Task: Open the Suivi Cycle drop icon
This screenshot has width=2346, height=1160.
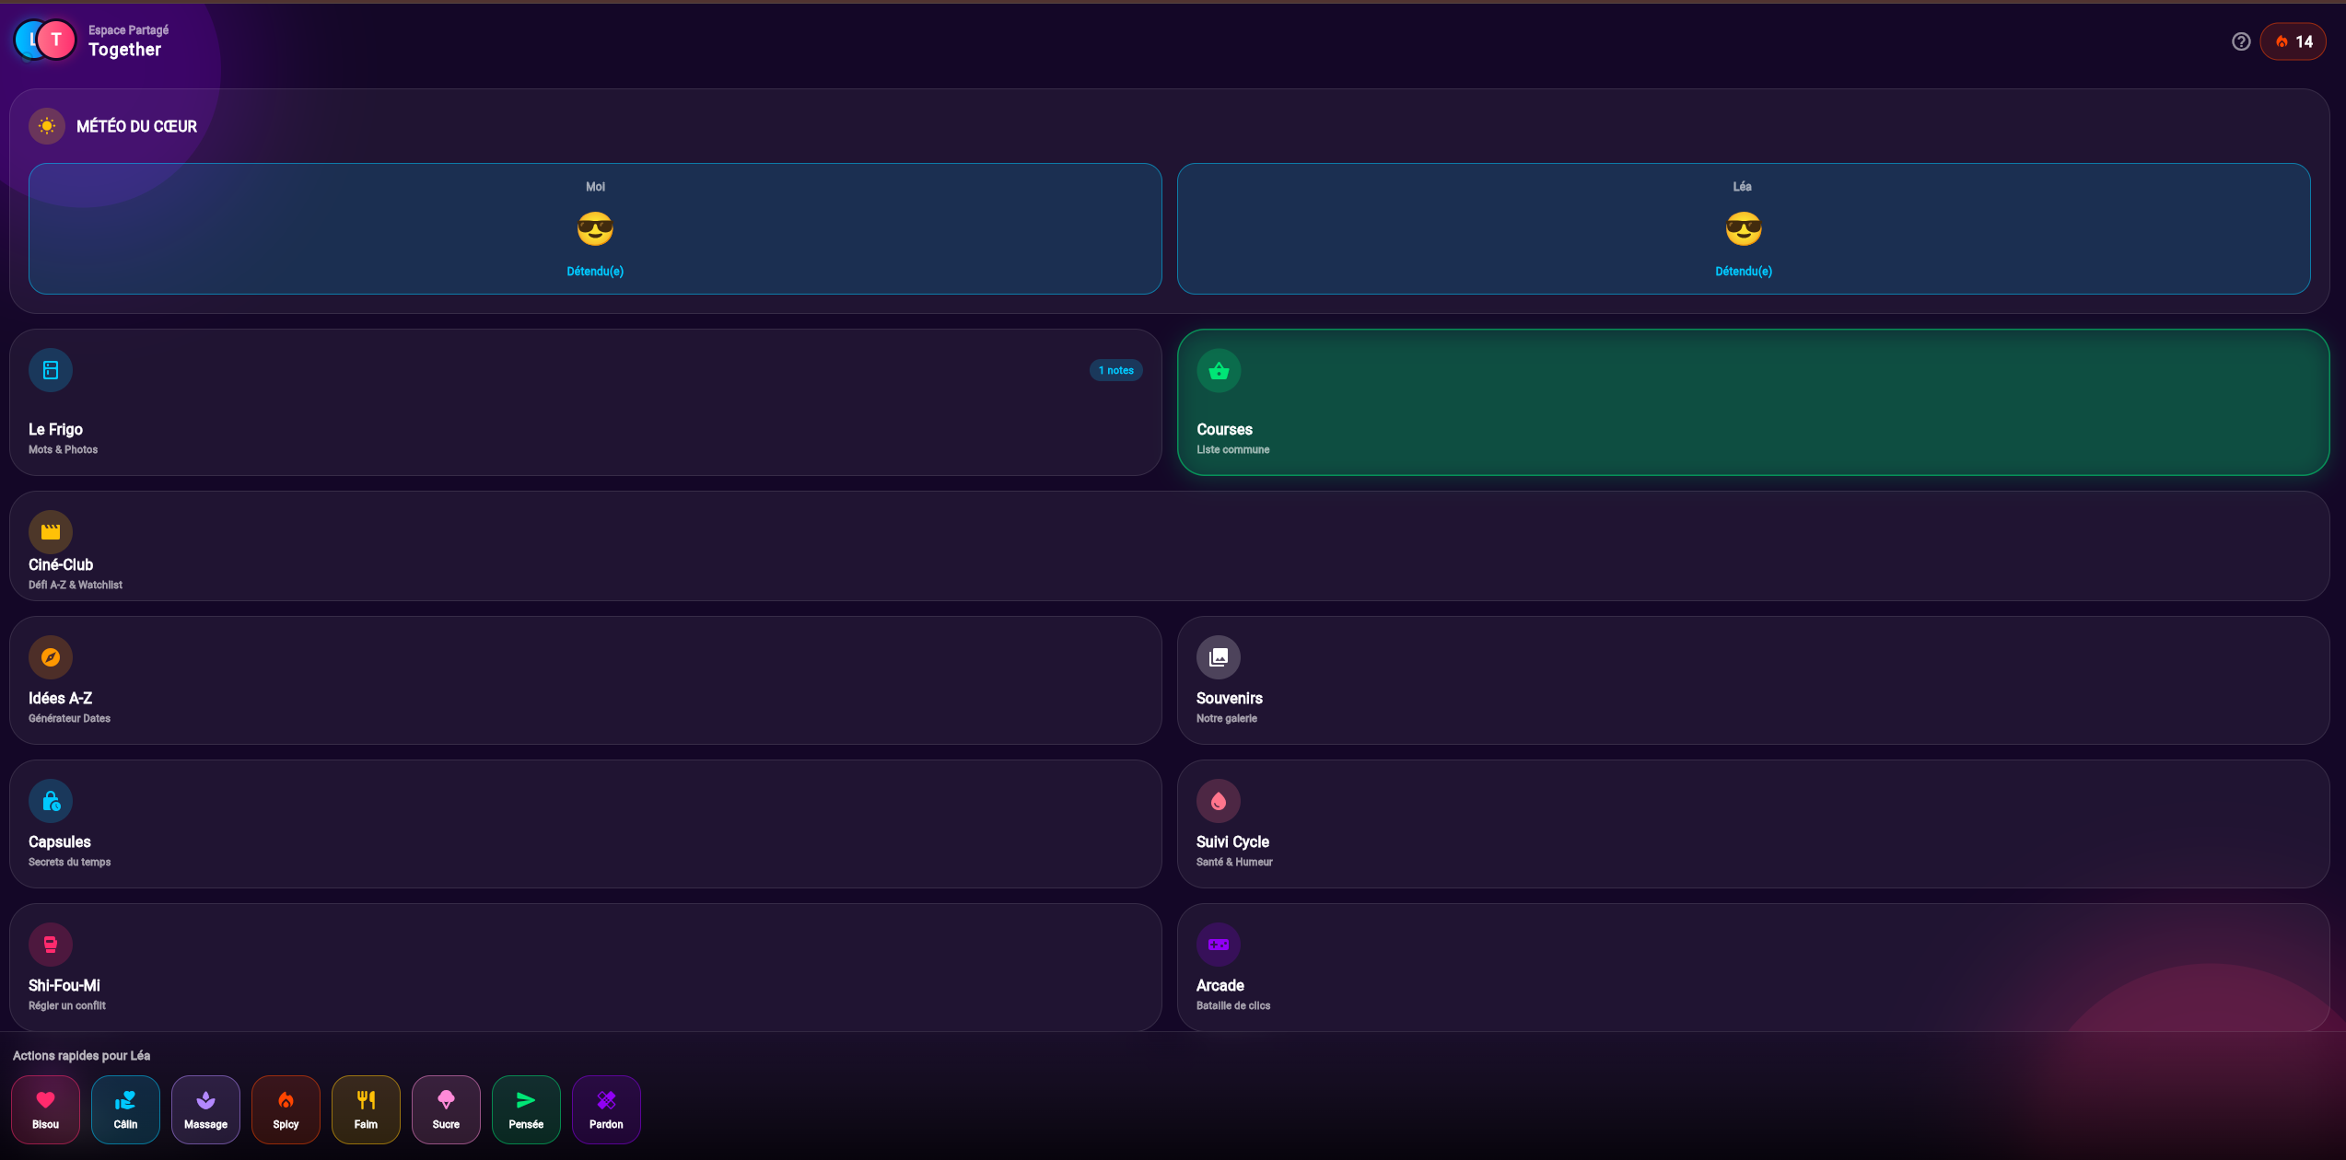Action: [1219, 801]
